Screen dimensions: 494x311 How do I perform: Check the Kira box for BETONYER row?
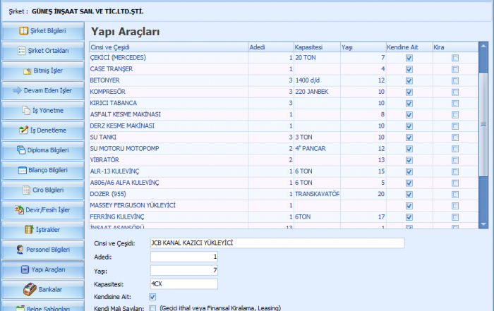pos(455,80)
